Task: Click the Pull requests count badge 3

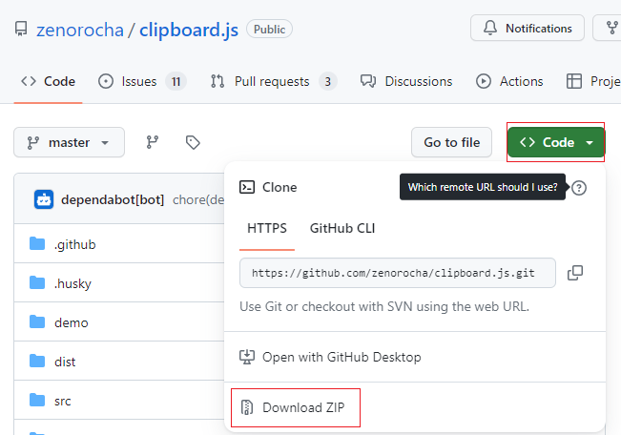Action: (328, 82)
